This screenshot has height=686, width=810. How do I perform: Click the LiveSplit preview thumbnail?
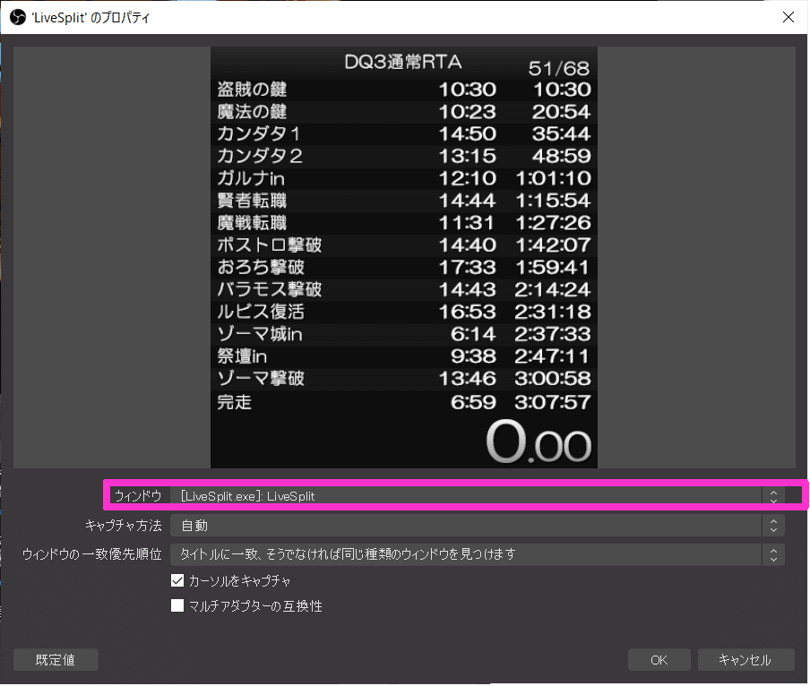[404, 258]
